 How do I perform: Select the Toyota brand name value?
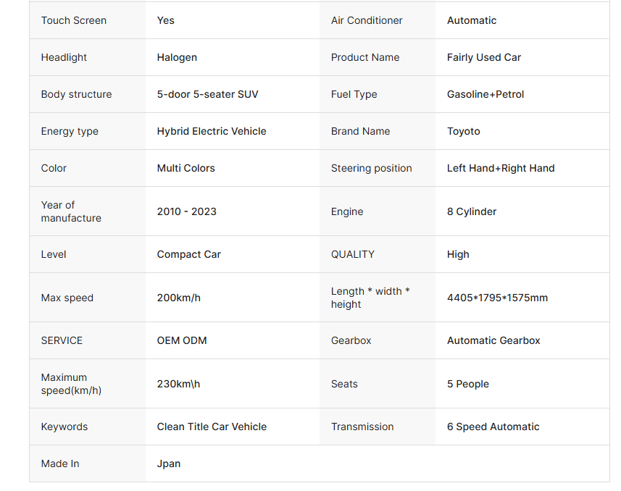(x=463, y=131)
